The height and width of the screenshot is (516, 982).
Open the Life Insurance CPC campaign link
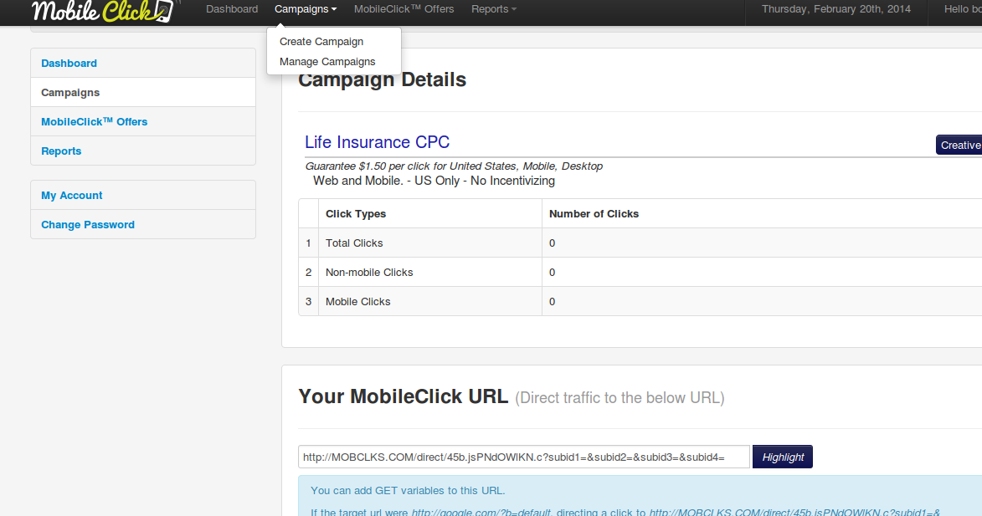click(x=377, y=142)
